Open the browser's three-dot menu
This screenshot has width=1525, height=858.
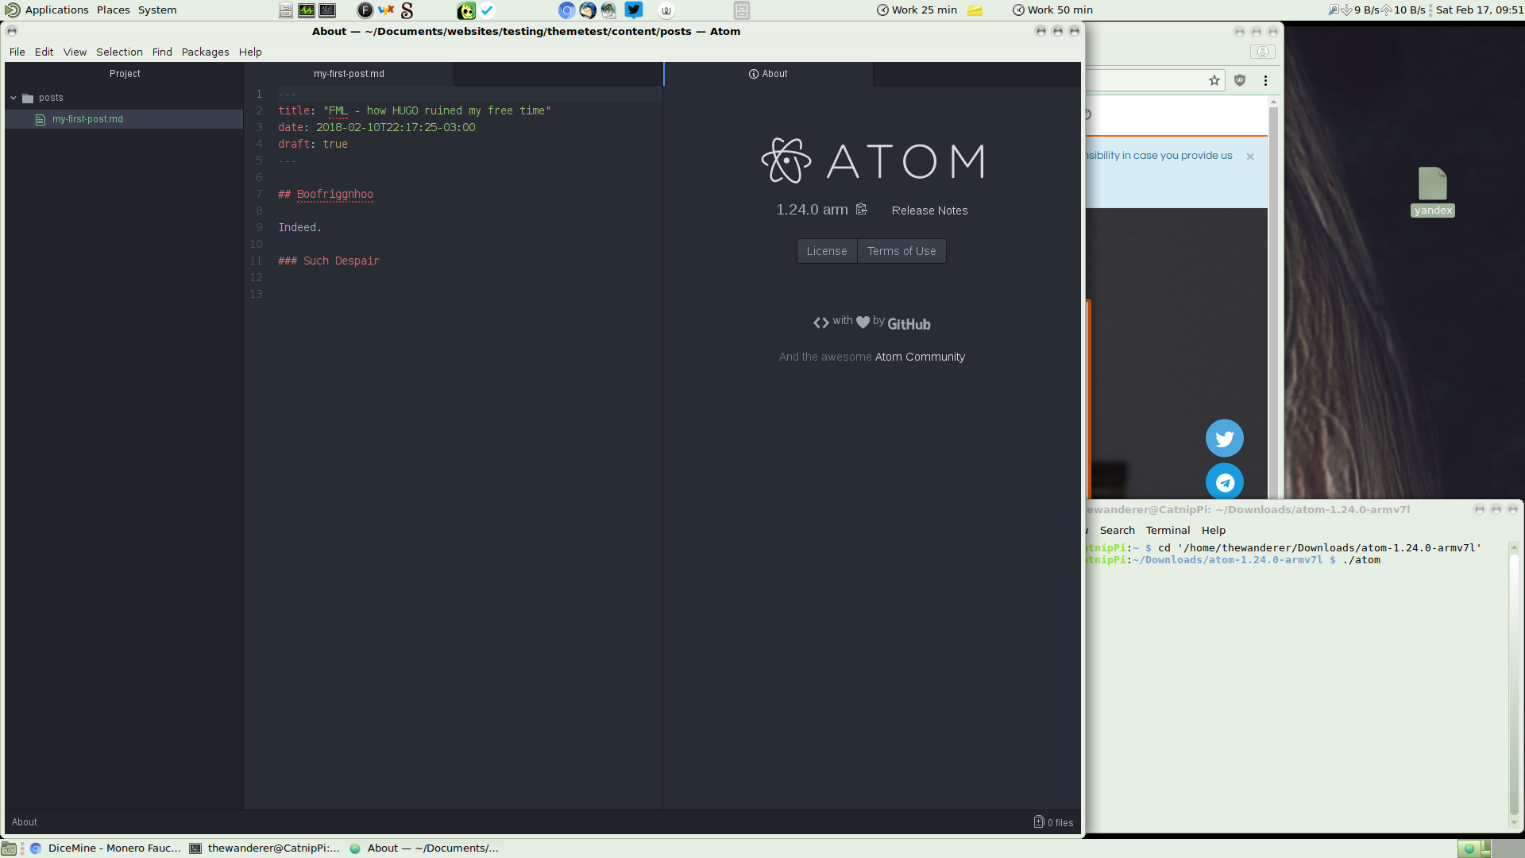[x=1265, y=80]
